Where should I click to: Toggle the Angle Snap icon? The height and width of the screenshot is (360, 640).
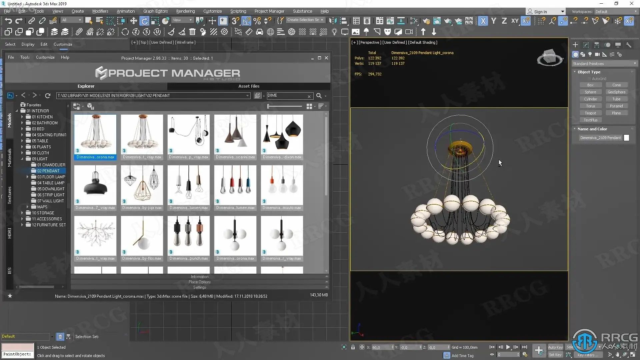246,21
